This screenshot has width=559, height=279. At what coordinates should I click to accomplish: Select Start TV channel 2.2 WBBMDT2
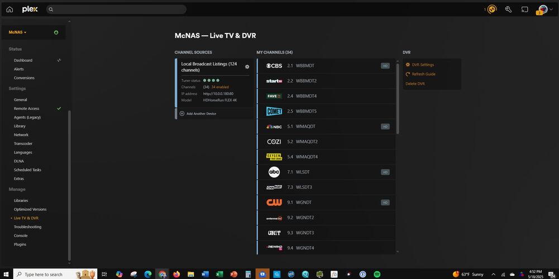tap(326, 81)
